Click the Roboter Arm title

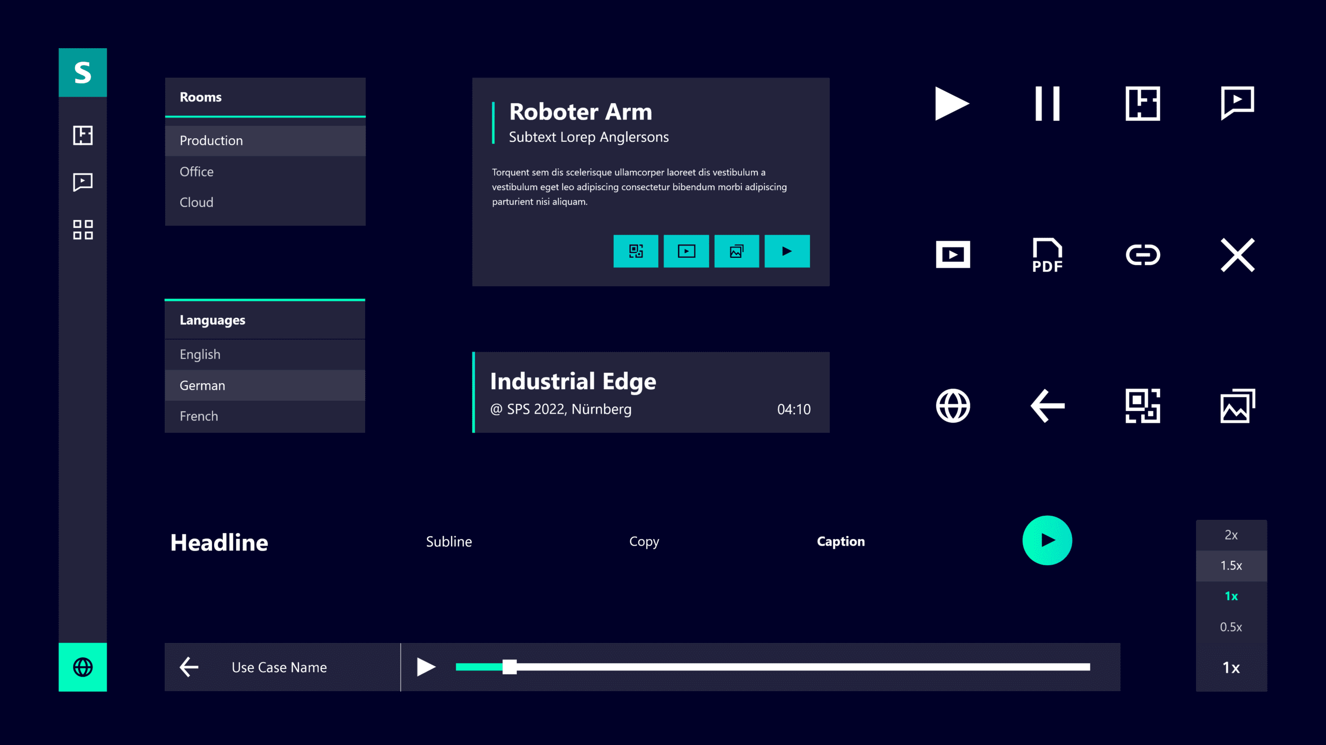[581, 112]
